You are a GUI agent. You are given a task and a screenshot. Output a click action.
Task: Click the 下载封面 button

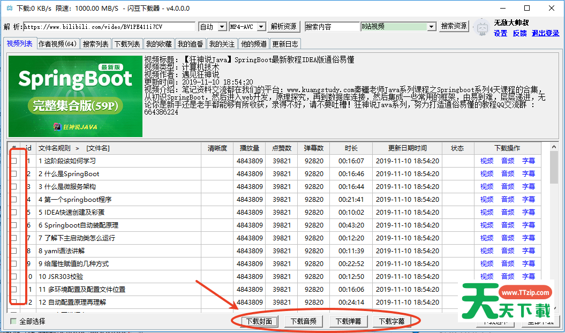(x=259, y=322)
